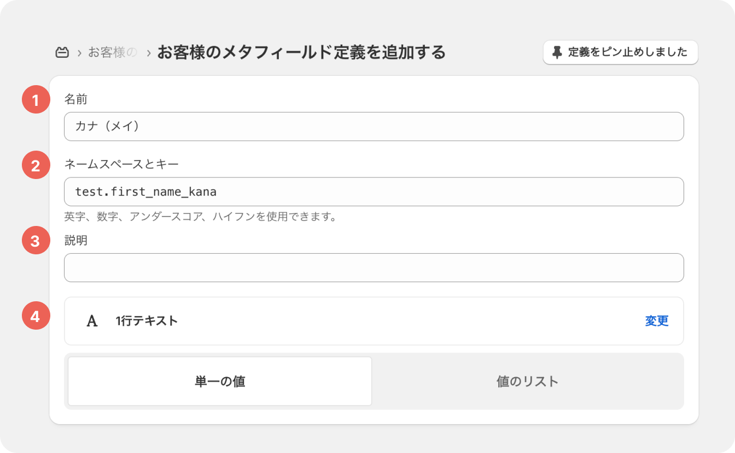This screenshot has width=735, height=453.
Task: Click the red number 2 badge
Action: 36,165
